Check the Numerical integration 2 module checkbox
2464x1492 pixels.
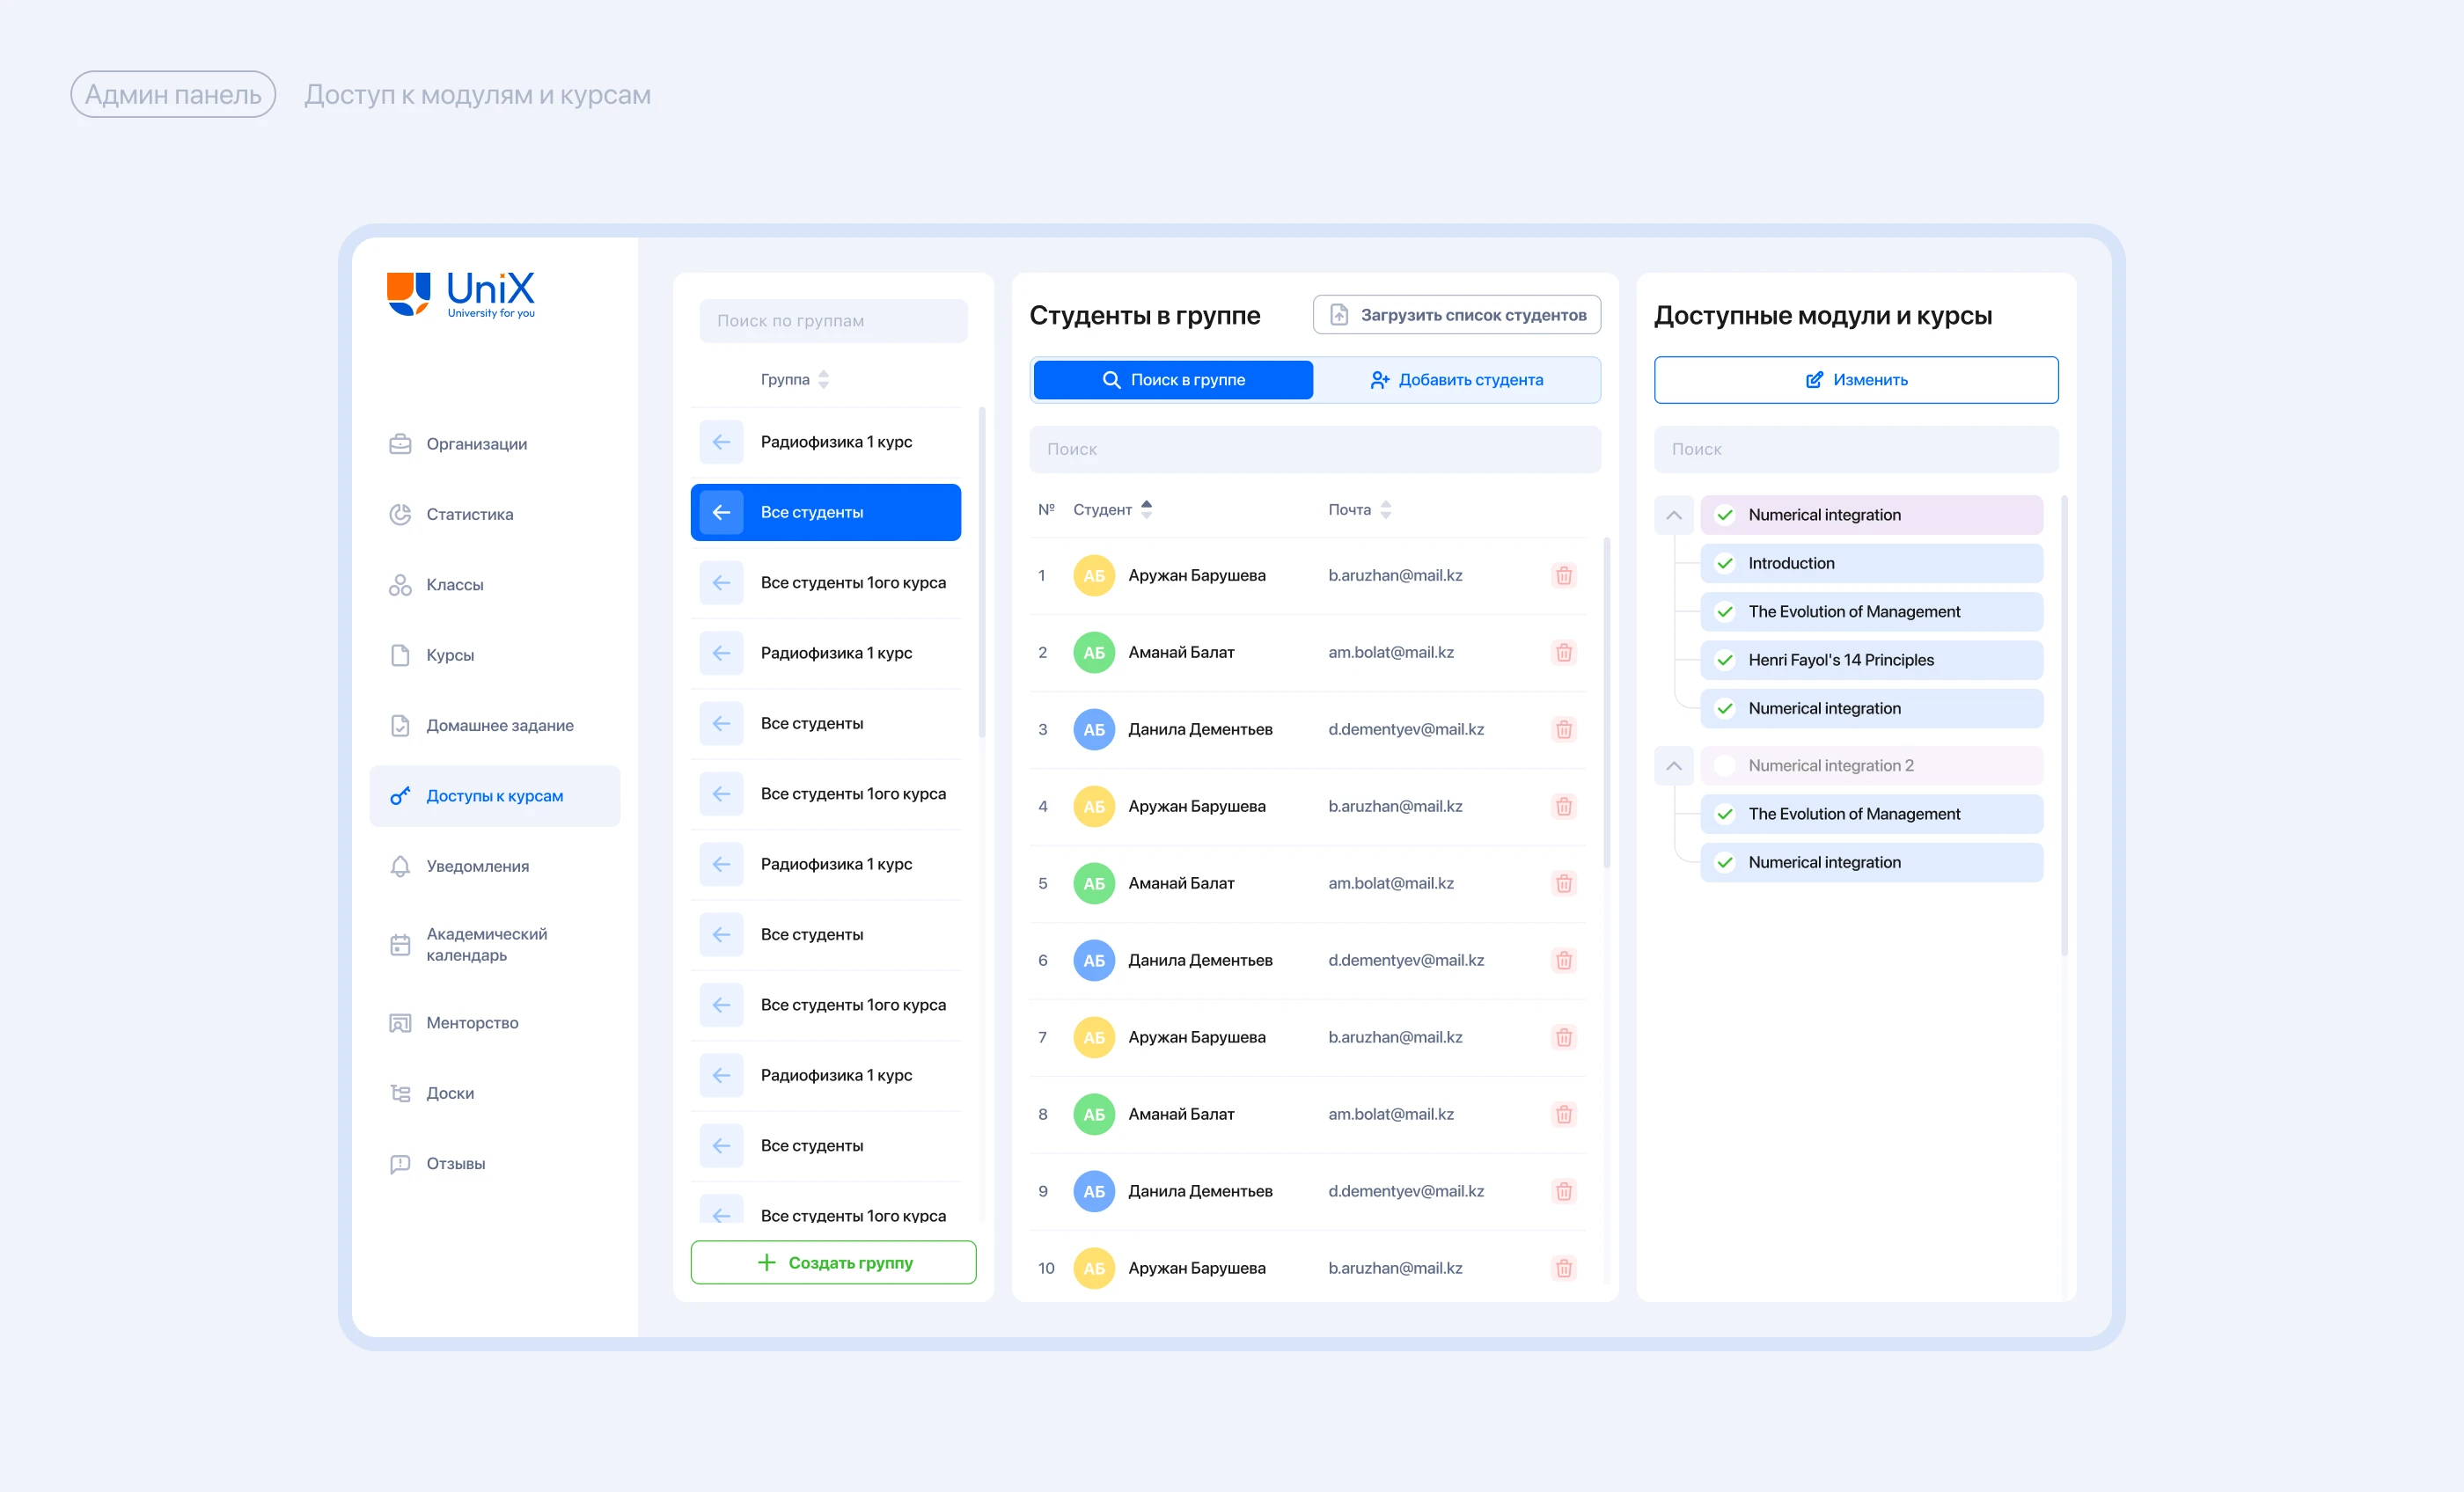pyautogui.click(x=1724, y=765)
